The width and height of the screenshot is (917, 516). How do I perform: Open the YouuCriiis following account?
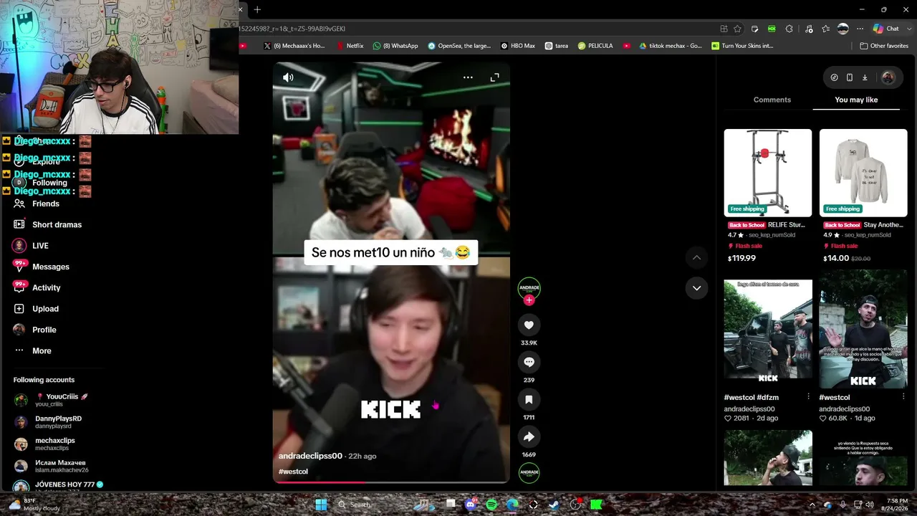click(52, 400)
